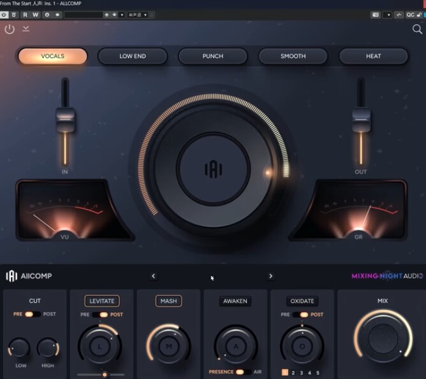
Task: Click the VU meter display
Action: coord(73,210)
